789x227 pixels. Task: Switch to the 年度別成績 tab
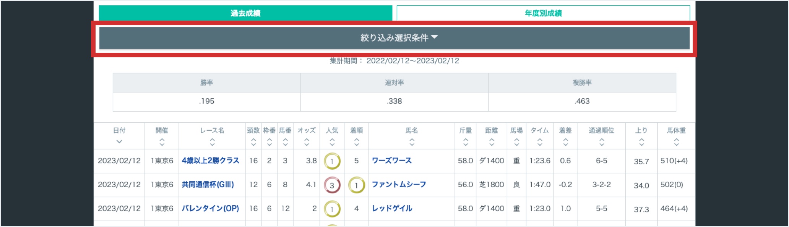[543, 13]
